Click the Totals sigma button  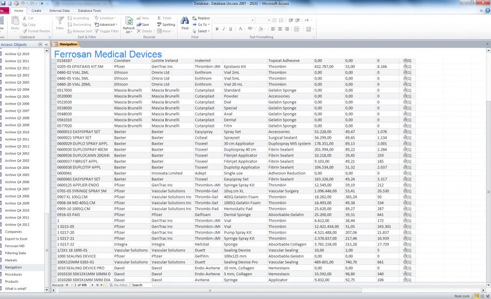click(x=164, y=18)
